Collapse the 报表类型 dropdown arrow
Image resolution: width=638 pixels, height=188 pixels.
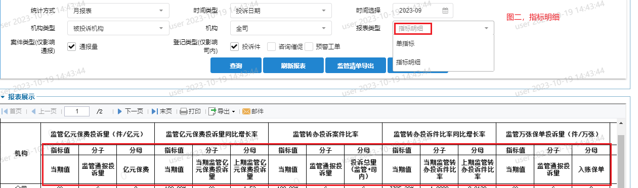click(x=486, y=29)
